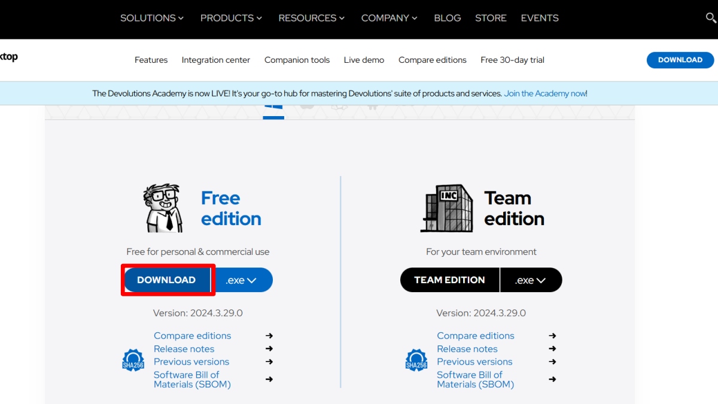
Task: Click the Free edition heading
Action: 231,208
